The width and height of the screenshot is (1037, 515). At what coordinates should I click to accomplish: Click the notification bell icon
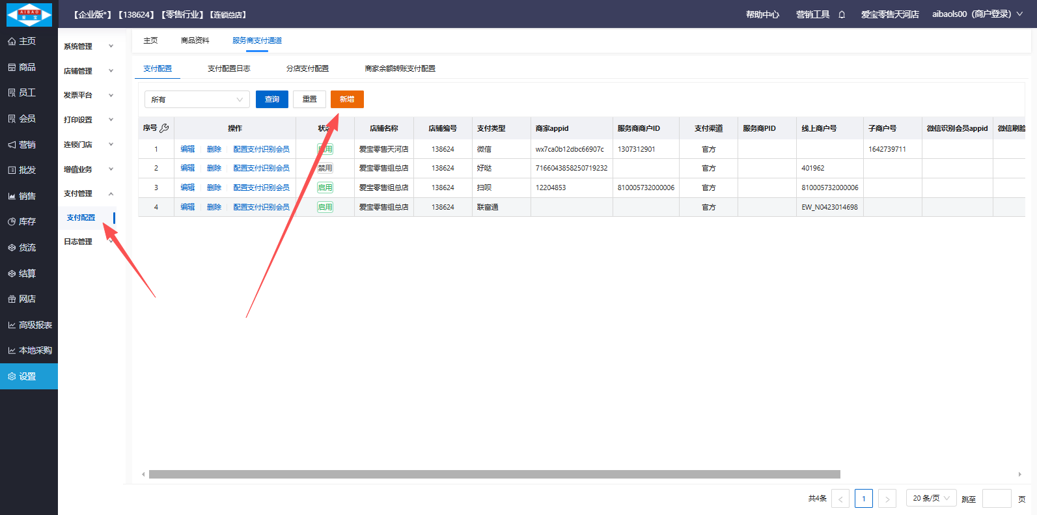pyautogui.click(x=842, y=14)
